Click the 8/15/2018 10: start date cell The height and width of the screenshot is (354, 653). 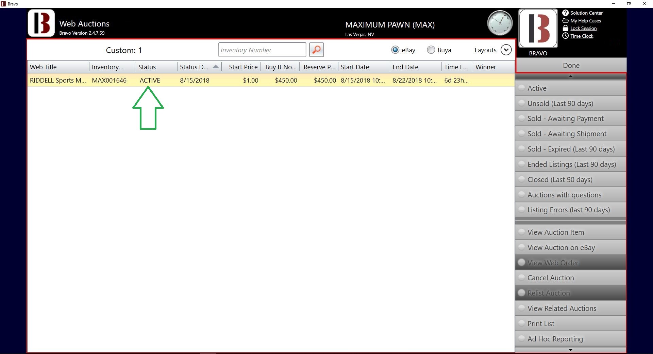click(363, 81)
